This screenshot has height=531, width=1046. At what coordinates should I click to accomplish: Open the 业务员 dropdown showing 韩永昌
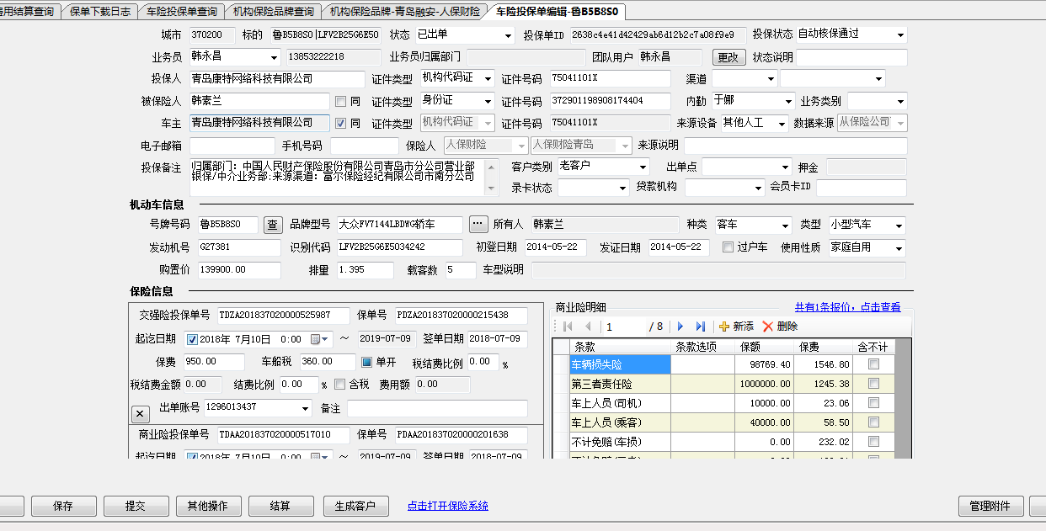pos(274,58)
